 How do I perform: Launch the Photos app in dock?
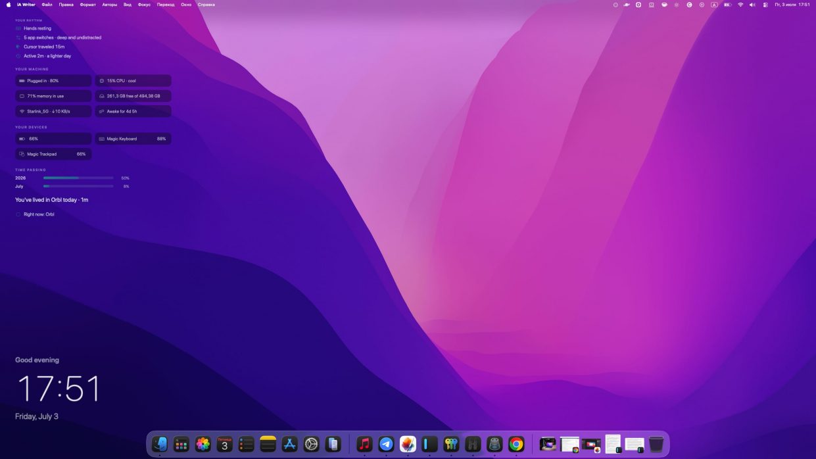point(203,445)
